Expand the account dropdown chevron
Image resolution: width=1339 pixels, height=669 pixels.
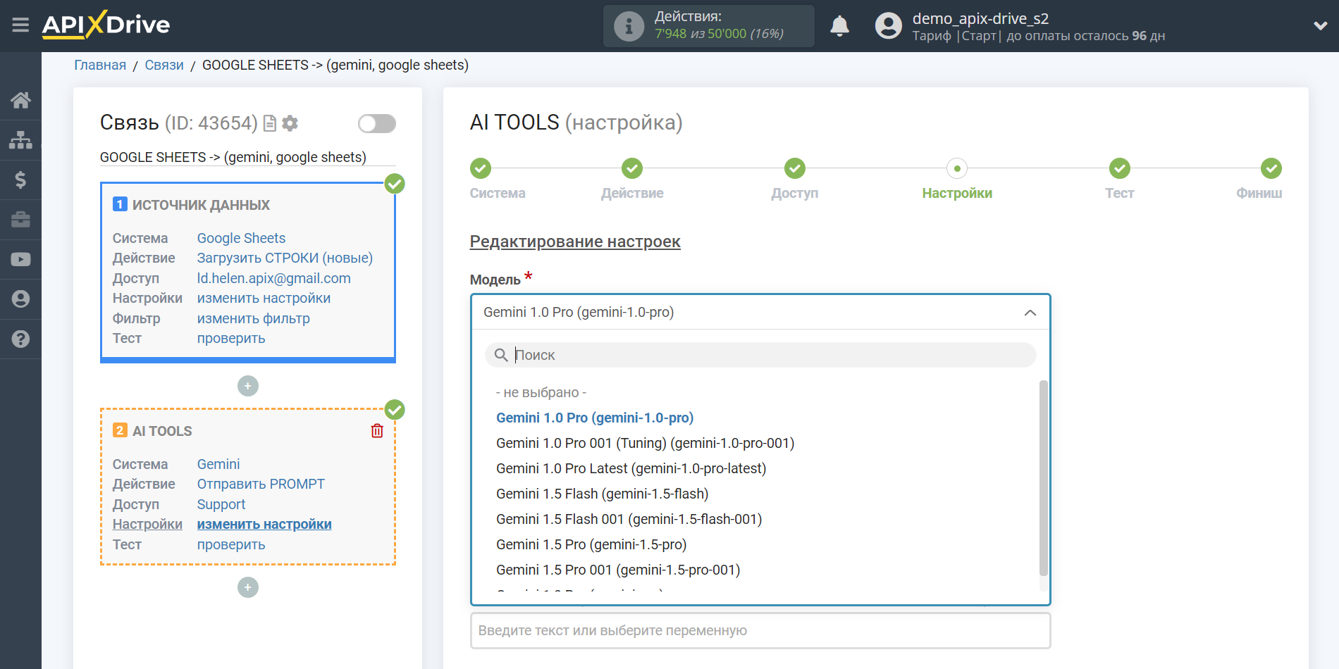click(x=1320, y=26)
